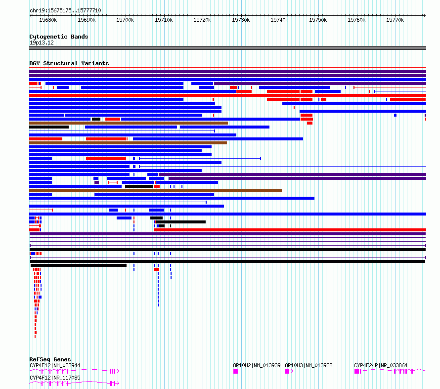Click the CYP4F24P|NR_033864 gene label
The height and width of the screenshot is (389, 440).
[x=381, y=365]
